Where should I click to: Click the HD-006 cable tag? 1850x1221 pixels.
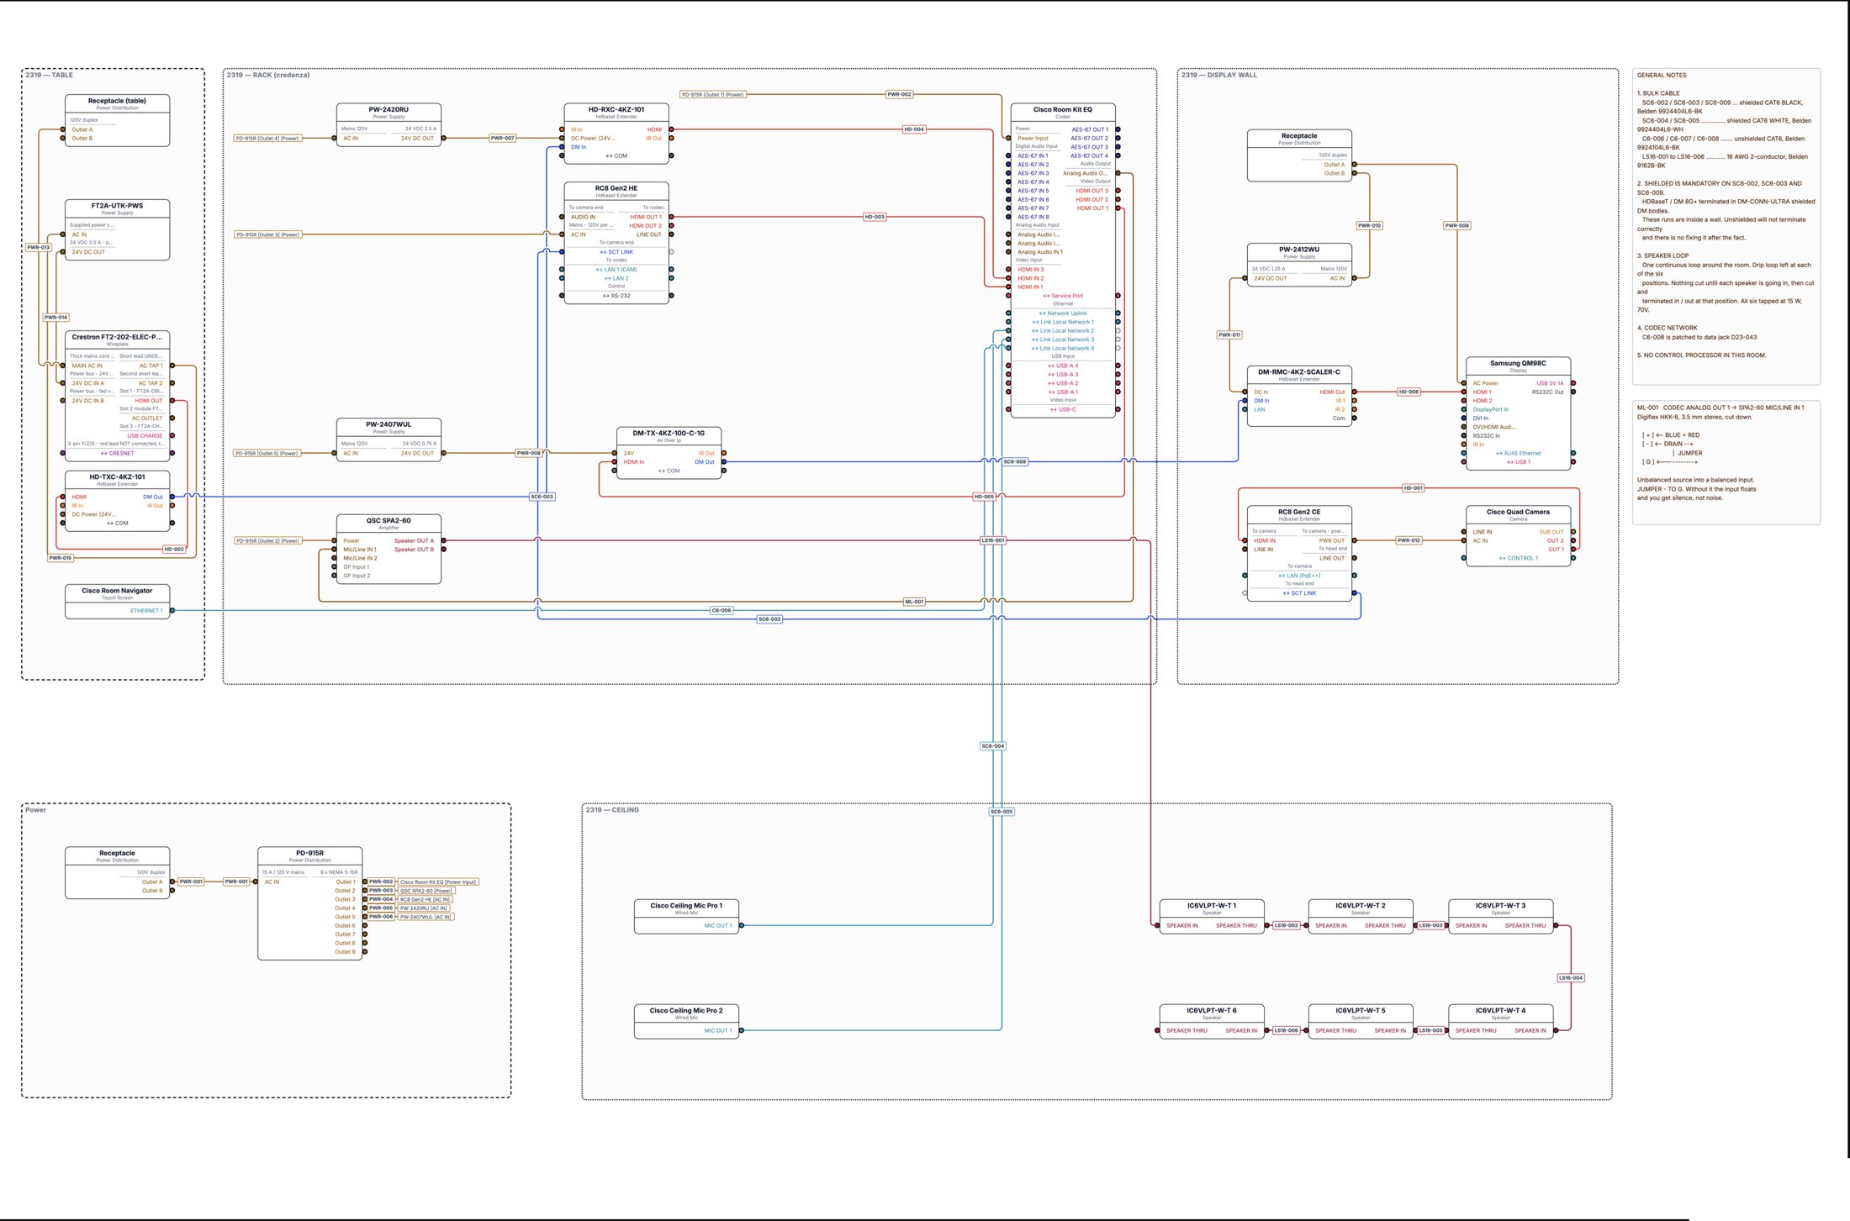tap(1409, 392)
